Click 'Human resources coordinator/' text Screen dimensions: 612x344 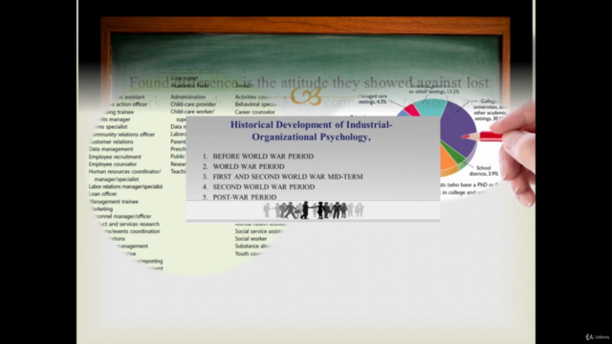click(x=124, y=172)
